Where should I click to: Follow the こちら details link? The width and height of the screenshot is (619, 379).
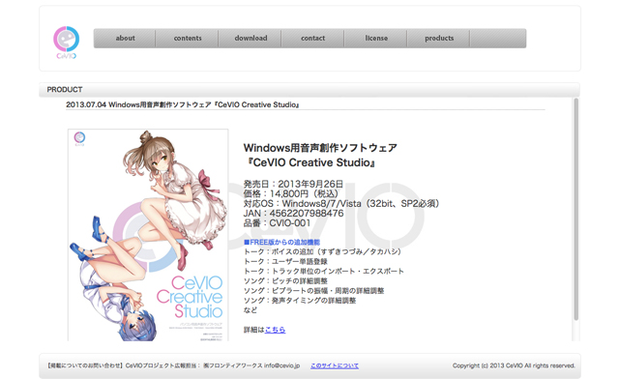275,330
